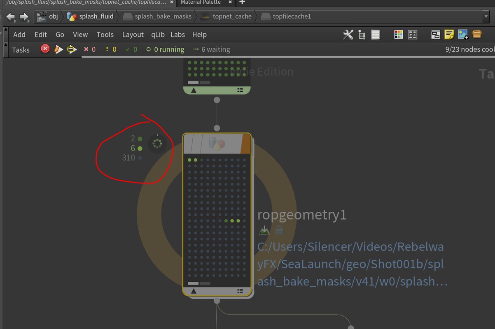The image size is (495, 329).
Task: Cancel cooking with the red X button
Action: point(45,49)
